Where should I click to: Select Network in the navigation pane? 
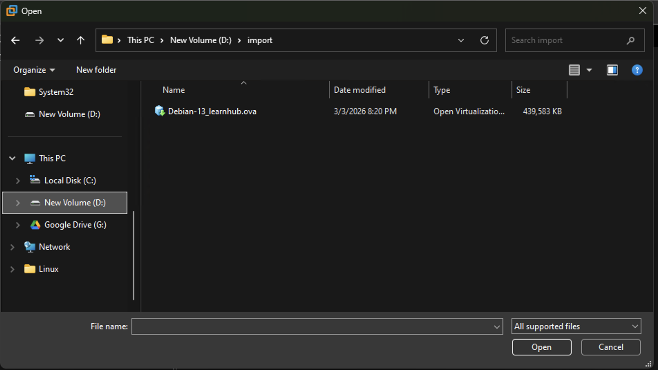click(x=54, y=247)
